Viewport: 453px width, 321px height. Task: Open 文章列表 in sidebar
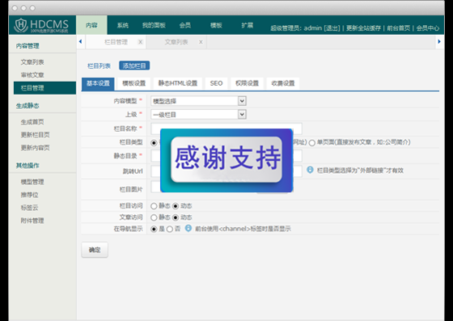click(32, 62)
